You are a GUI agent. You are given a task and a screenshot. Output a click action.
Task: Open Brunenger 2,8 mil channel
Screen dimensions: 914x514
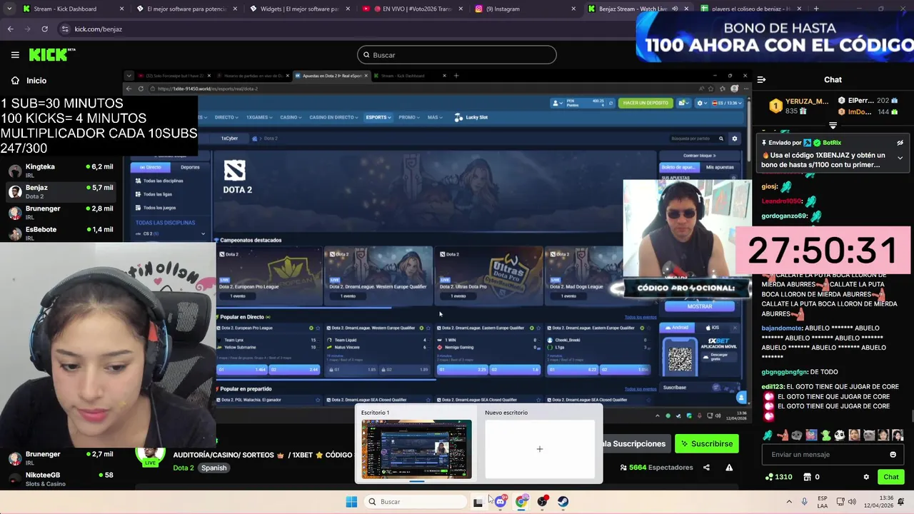point(61,213)
